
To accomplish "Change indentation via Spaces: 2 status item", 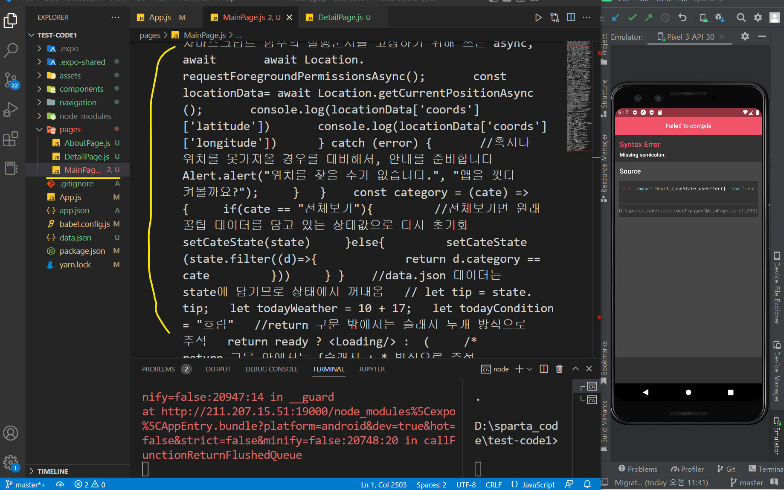I will coord(431,484).
